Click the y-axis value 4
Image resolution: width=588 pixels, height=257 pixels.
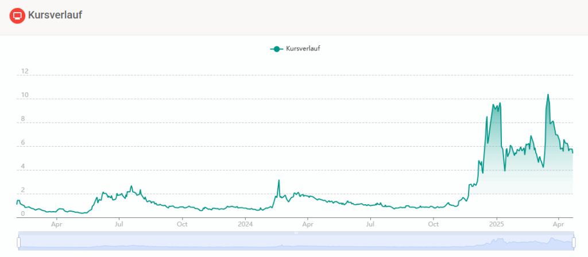point(23,166)
